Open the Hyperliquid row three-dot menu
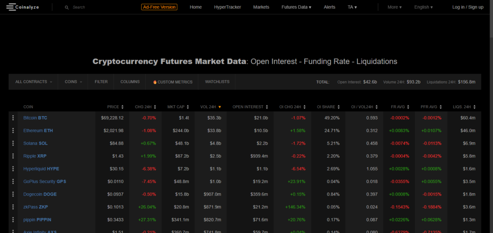Image resolution: width=493 pixels, height=233 pixels. click(13, 169)
